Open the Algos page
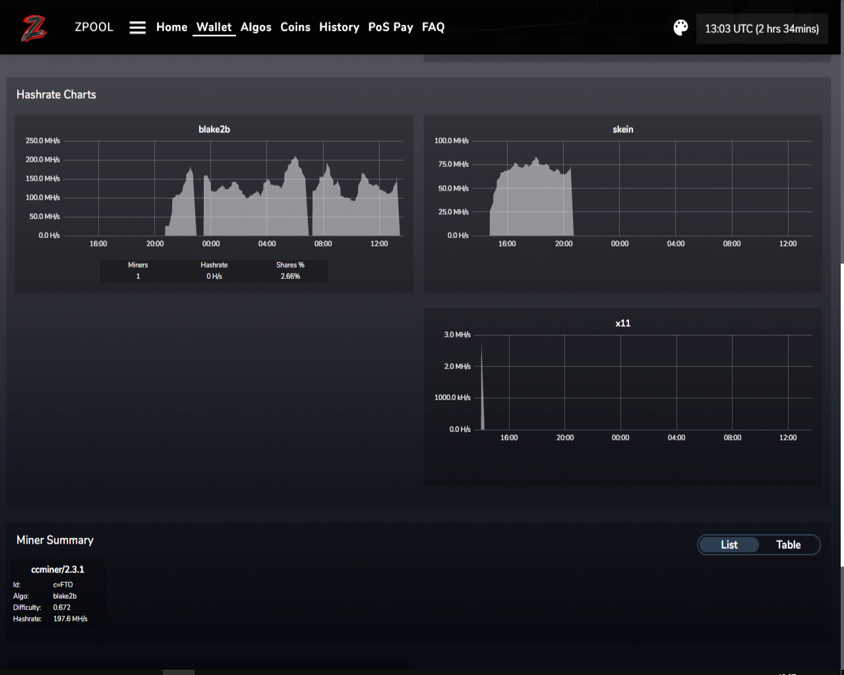Viewport: 844px width, 675px height. pyautogui.click(x=256, y=27)
